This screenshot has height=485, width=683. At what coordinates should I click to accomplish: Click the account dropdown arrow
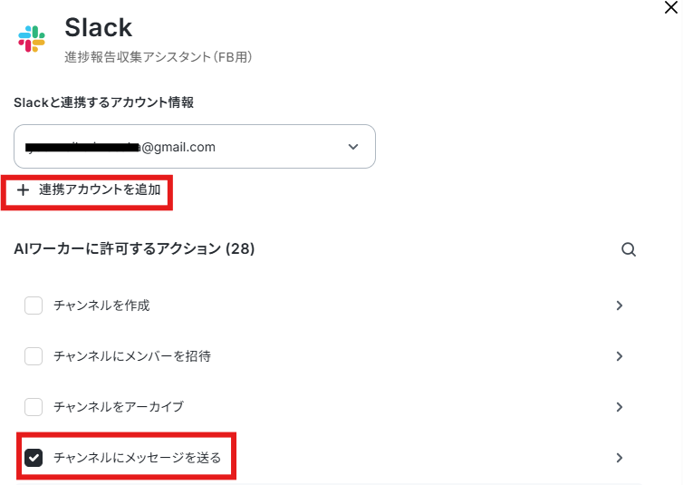click(x=353, y=147)
